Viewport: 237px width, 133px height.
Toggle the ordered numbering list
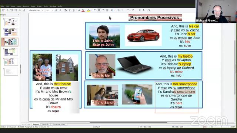[x=133, y=10]
